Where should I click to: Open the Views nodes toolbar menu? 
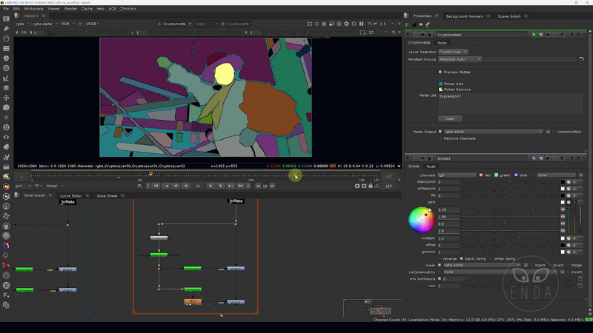[x=6, y=138]
